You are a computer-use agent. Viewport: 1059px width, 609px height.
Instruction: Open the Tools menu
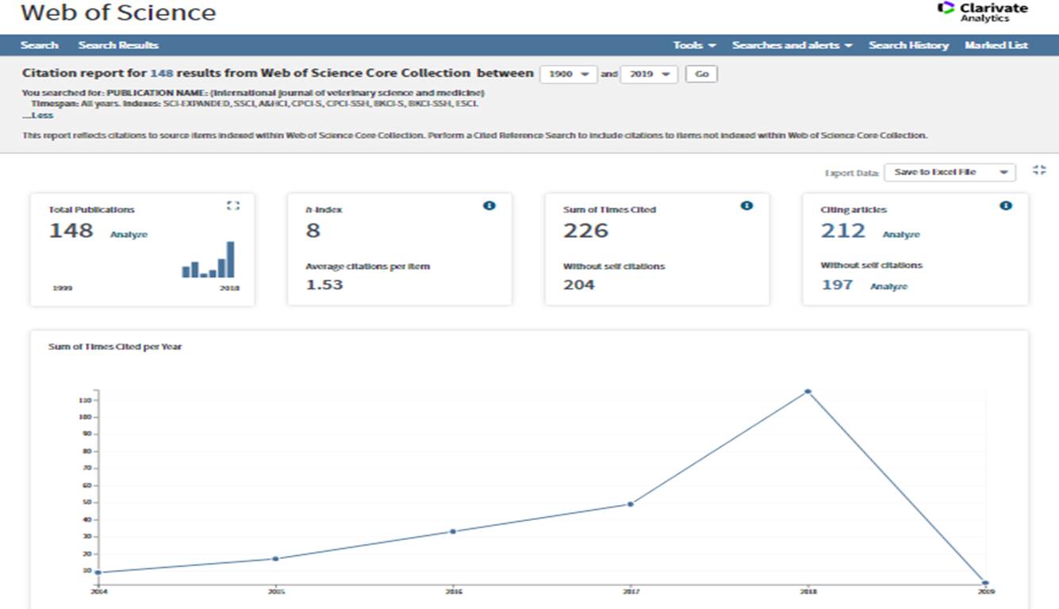[x=694, y=45]
